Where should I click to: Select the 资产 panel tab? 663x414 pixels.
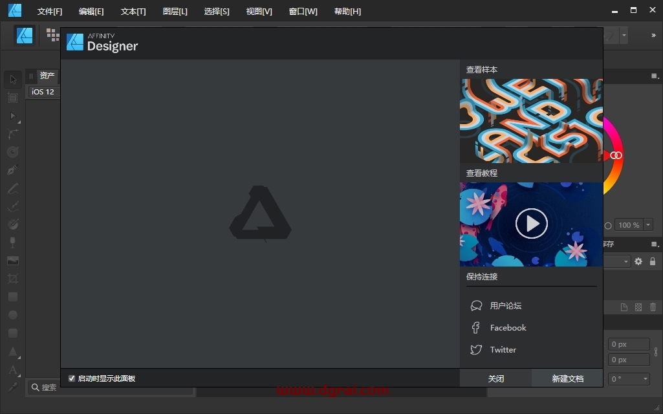47,76
